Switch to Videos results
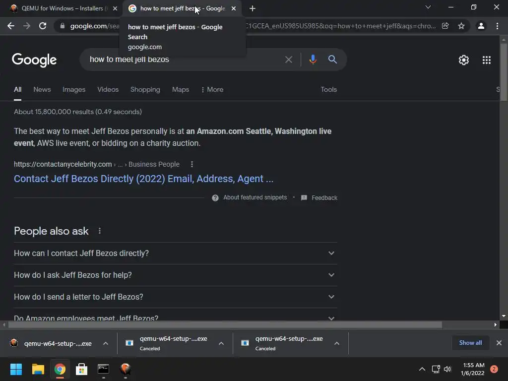This screenshot has height=381, width=508. point(108,89)
